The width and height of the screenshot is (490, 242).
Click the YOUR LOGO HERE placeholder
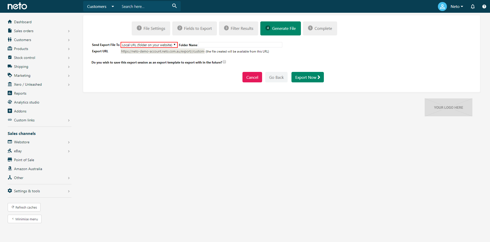tap(448, 107)
